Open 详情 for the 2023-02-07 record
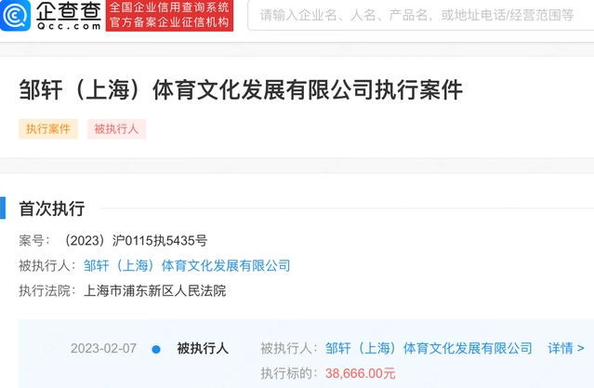This screenshot has height=388, width=594. tap(566, 348)
